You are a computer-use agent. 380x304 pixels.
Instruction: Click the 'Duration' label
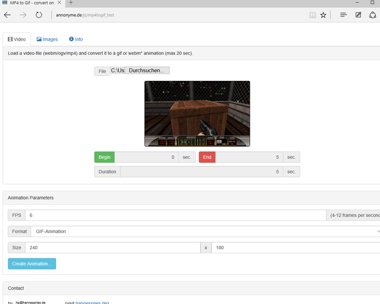[107, 172]
